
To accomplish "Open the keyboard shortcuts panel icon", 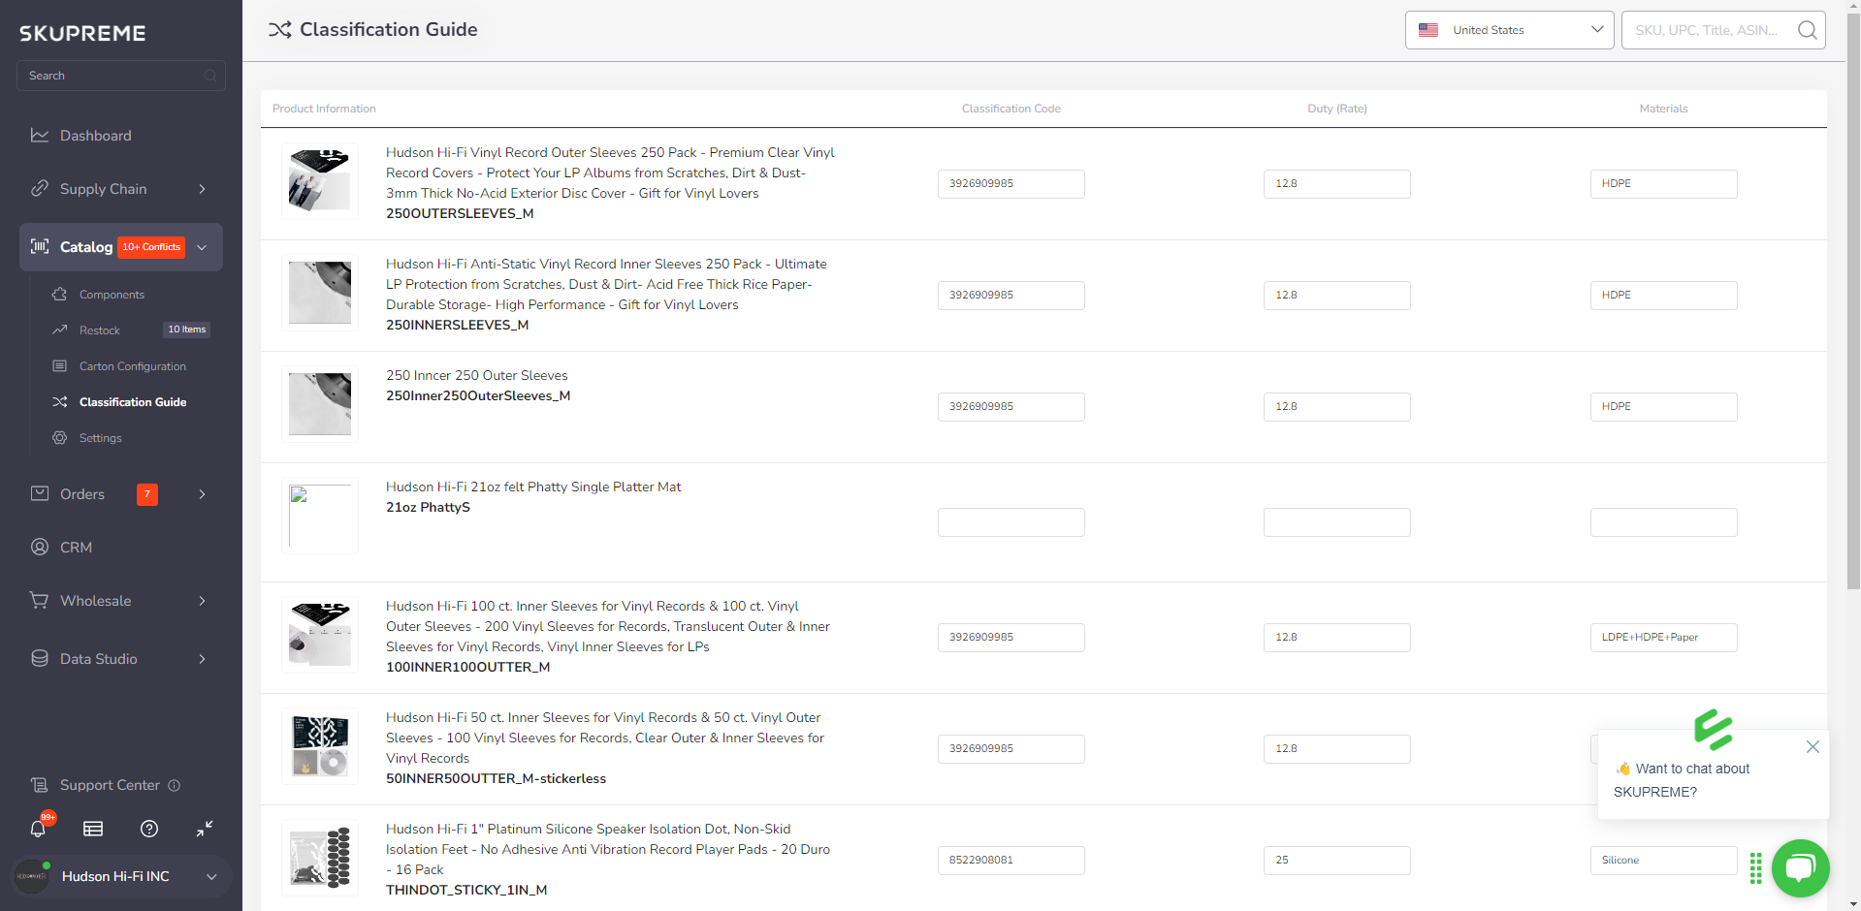I will 92,830.
